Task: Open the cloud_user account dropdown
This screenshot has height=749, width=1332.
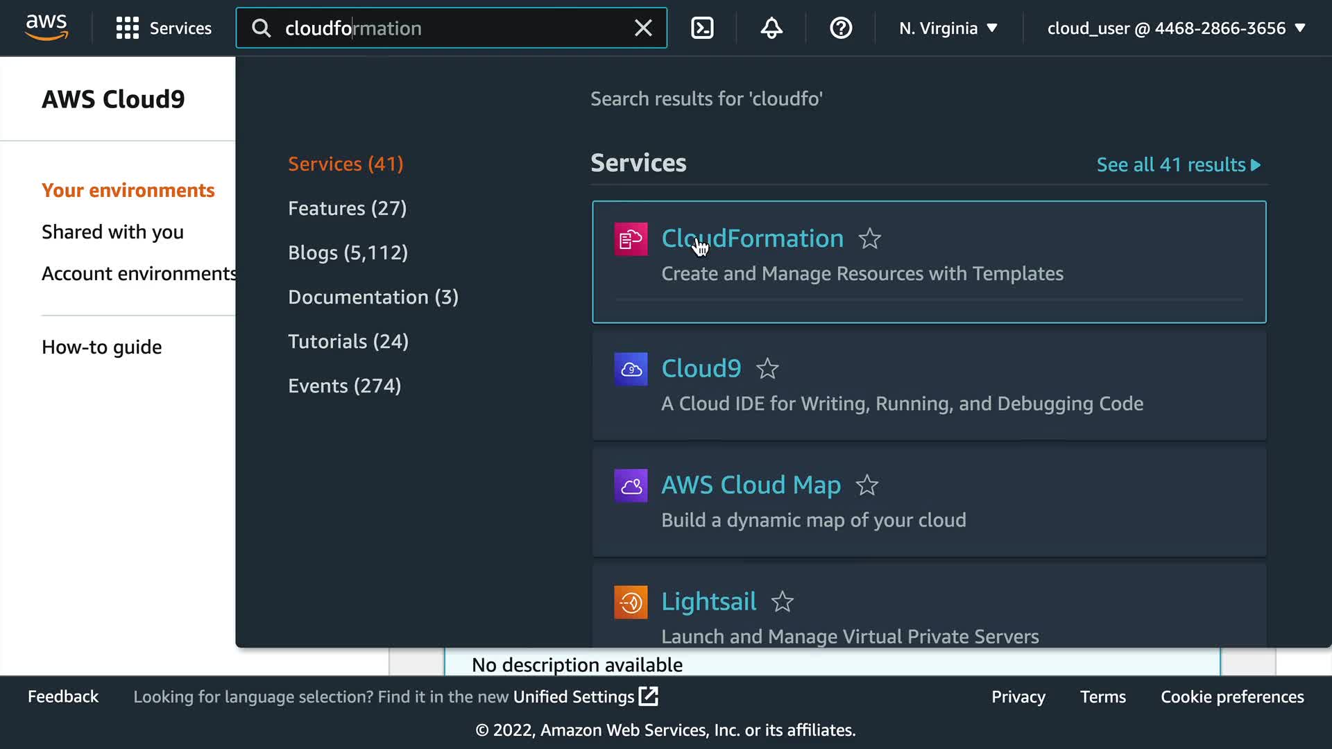Action: pyautogui.click(x=1176, y=28)
